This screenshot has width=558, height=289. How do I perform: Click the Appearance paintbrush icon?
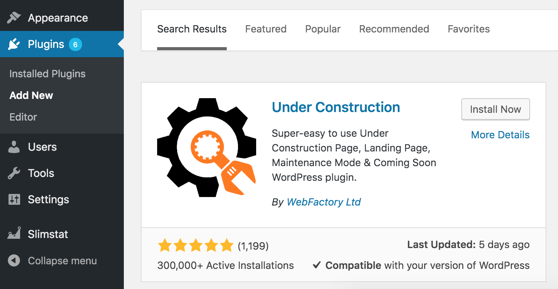point(14,18)
